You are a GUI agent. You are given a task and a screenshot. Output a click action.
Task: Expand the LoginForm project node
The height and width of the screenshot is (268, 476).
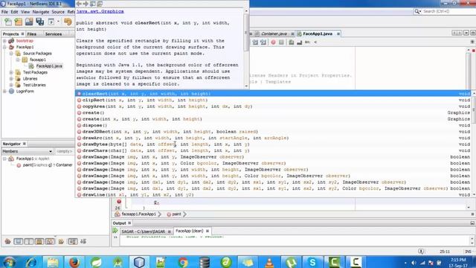tap(4, 92)
